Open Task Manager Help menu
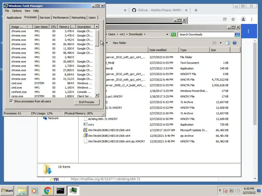 tap(36, 11)
